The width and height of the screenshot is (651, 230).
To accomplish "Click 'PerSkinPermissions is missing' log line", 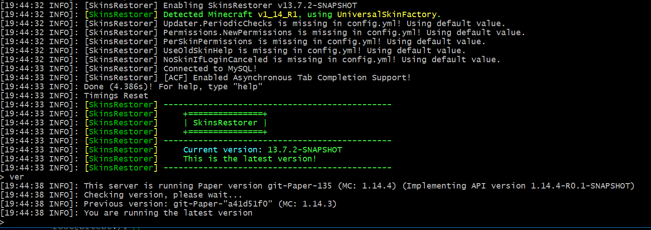I will click(243, 41).
